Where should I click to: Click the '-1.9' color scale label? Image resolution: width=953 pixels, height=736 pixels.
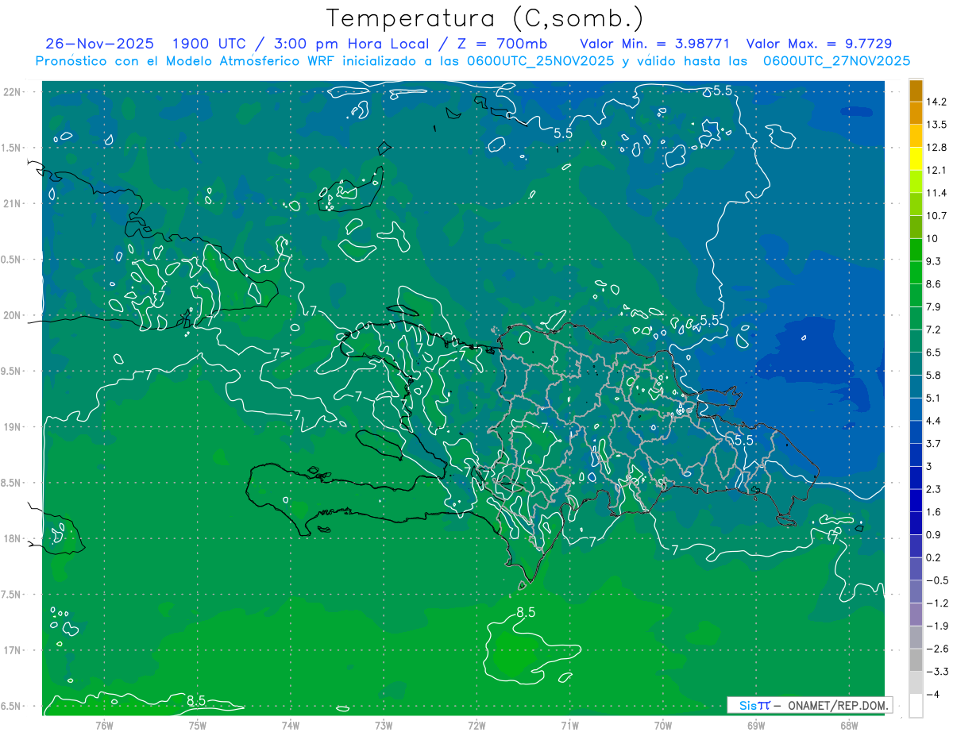(936, 626)
